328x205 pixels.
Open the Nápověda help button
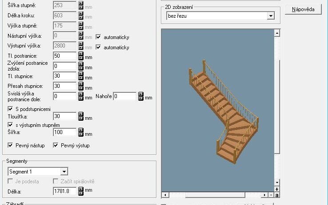303,10
